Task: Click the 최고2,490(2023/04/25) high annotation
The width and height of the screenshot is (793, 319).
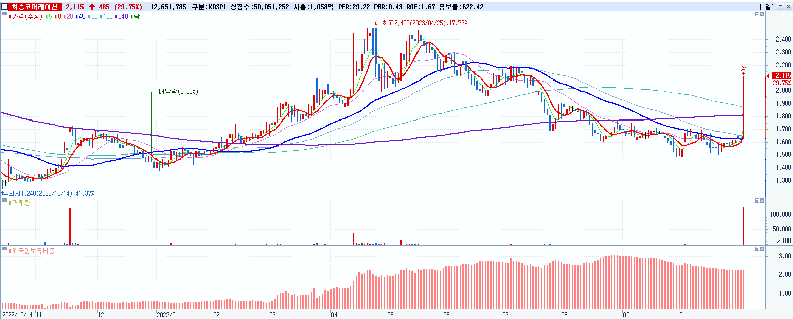Action: 424,23
